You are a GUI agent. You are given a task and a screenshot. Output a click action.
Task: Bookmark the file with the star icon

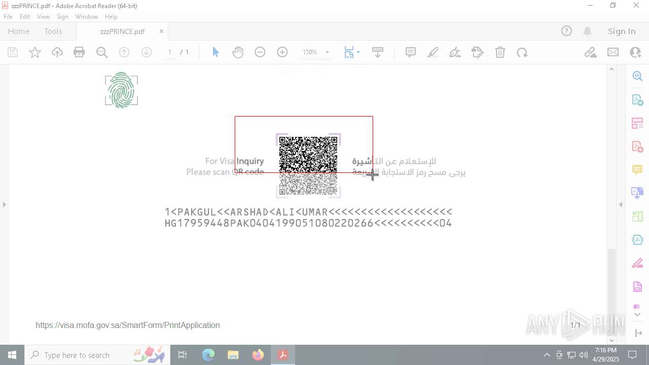tap(35, 52)
